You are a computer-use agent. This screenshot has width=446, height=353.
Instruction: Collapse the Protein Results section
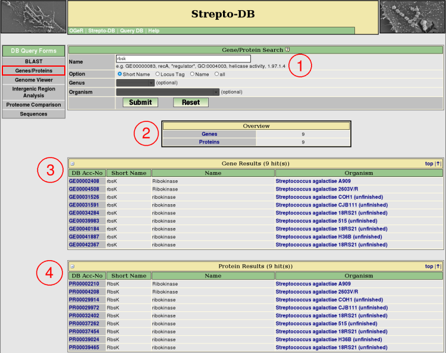pos(73,266)
